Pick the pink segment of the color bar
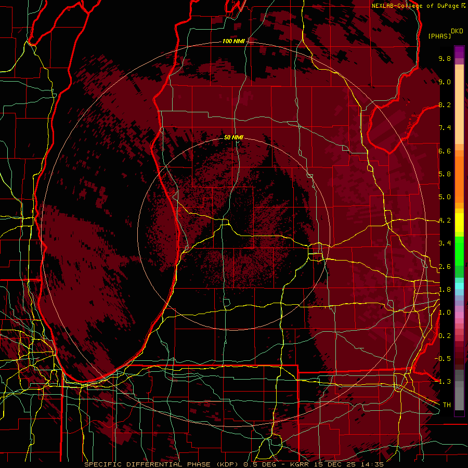468x468 pixels. click(459, 315)
